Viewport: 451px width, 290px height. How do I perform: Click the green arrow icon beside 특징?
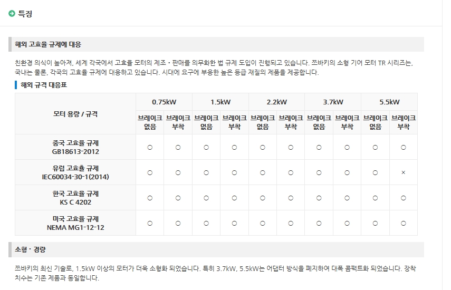pos(12,14)
